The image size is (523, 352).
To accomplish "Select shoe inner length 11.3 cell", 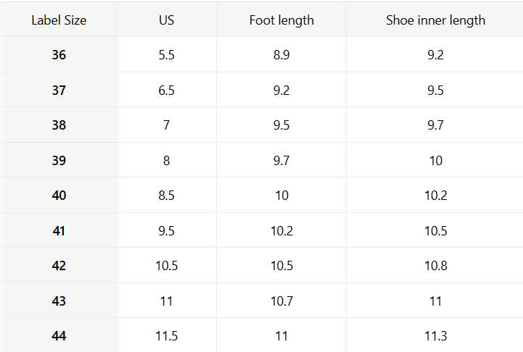I will click(435, 336).
